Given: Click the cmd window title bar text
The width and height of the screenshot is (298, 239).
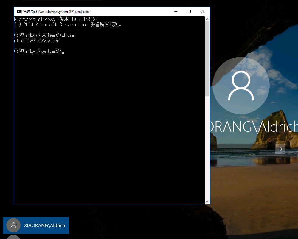Looking at the screenshot, I should point(56,12).
